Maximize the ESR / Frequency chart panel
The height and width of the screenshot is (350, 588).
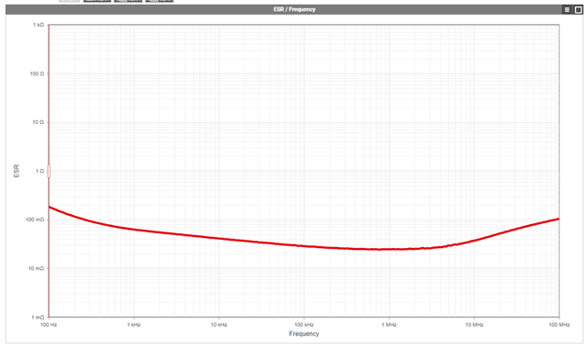pos(578,10)
